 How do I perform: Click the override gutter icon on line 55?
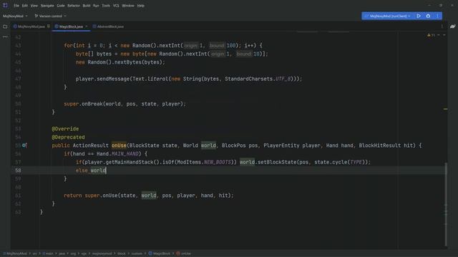coord(24,145)
